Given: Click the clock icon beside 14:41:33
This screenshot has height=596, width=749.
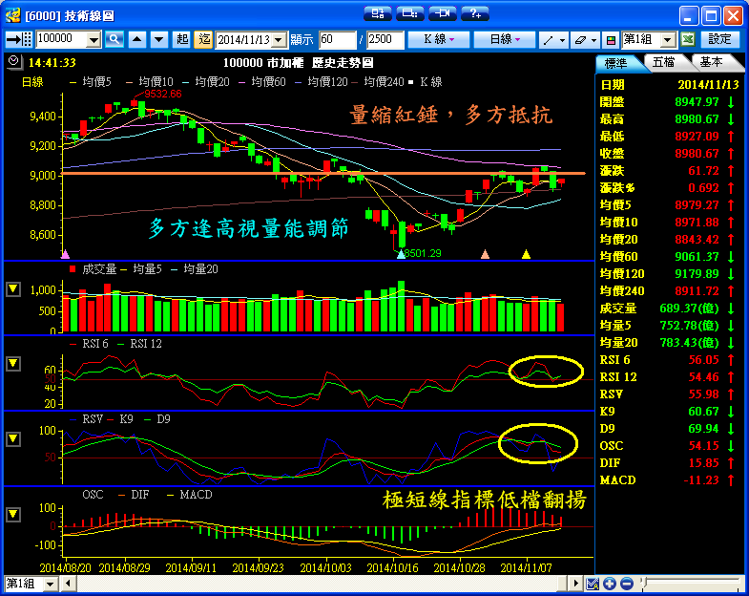Looking at the screenshot, I should point(12,61).
